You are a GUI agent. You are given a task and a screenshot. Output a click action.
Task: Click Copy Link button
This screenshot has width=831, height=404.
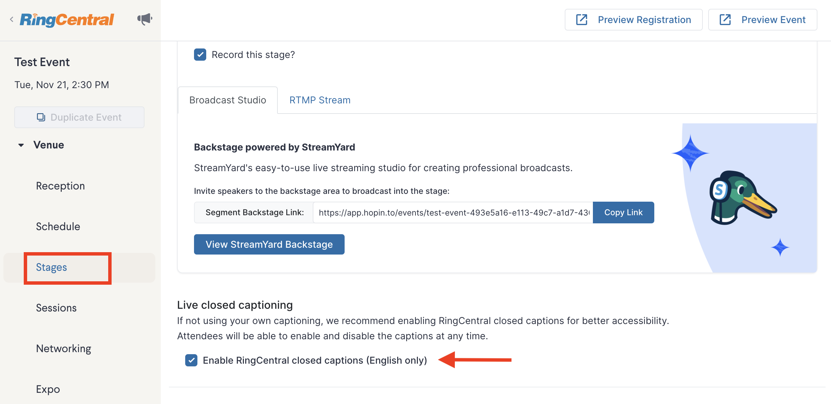[x=623, y=213]
